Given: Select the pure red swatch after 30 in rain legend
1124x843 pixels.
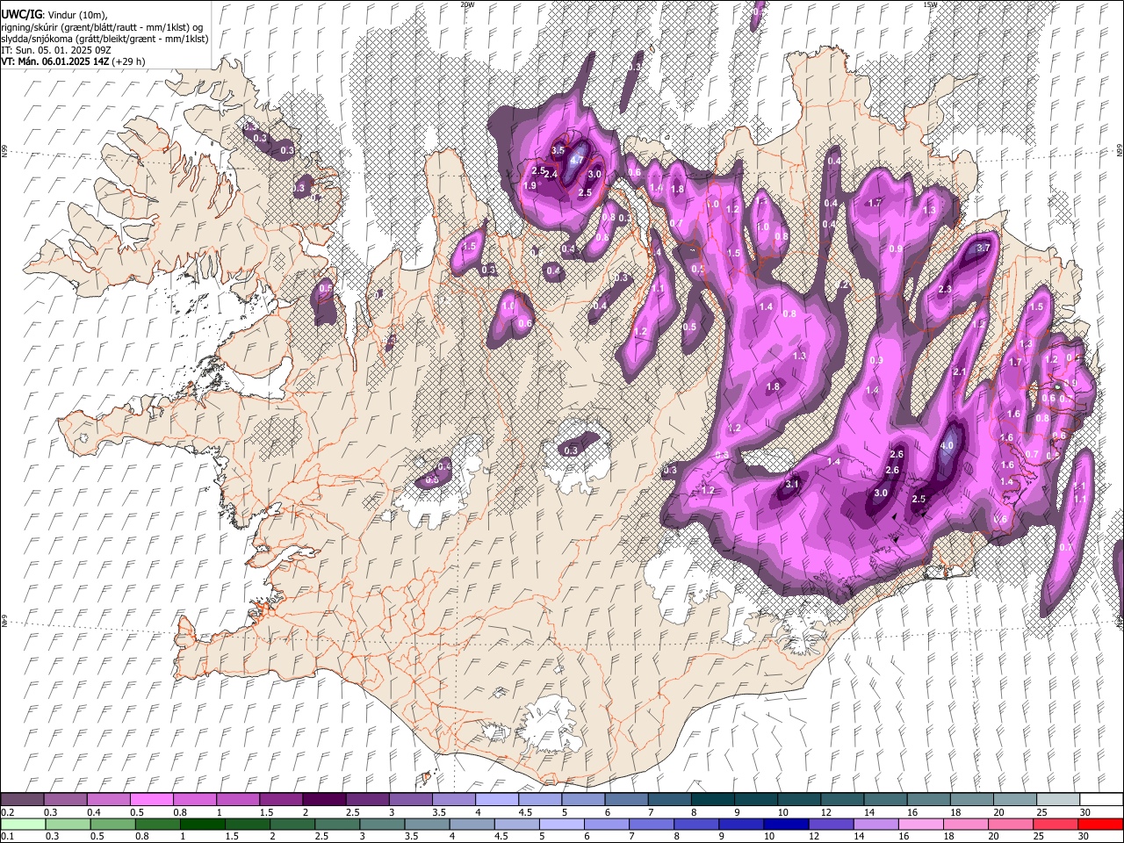Looking at the screenshot, I should 1100,824.
